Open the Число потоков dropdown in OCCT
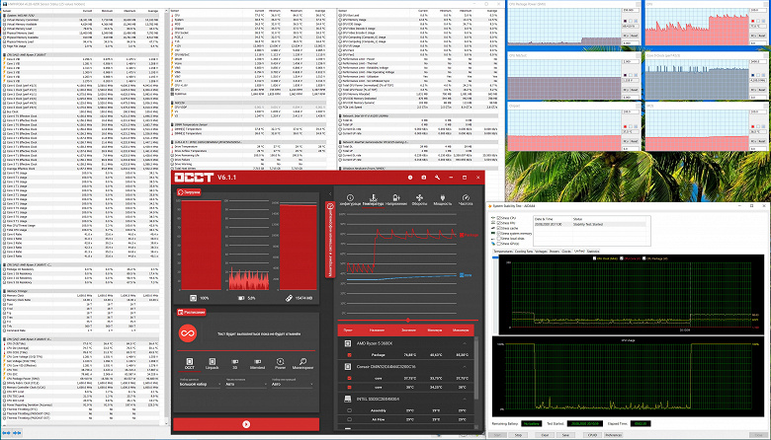The image size is (771, 440). click(246, 384)
